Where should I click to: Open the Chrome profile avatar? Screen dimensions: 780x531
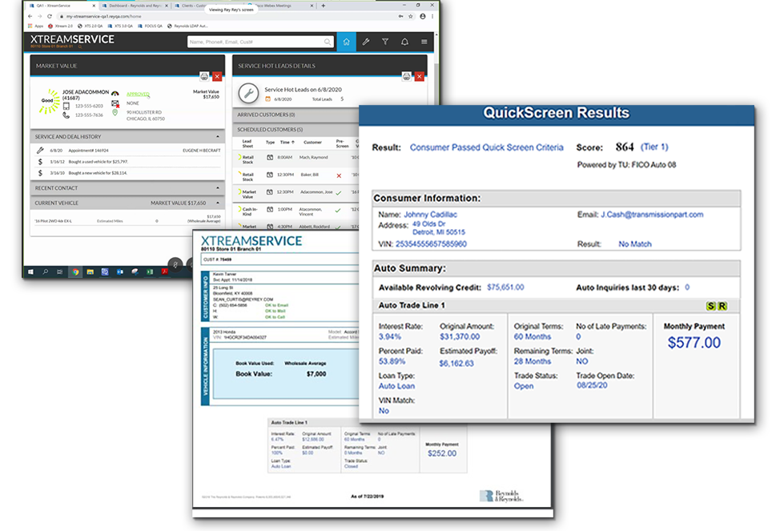point(422,17)
